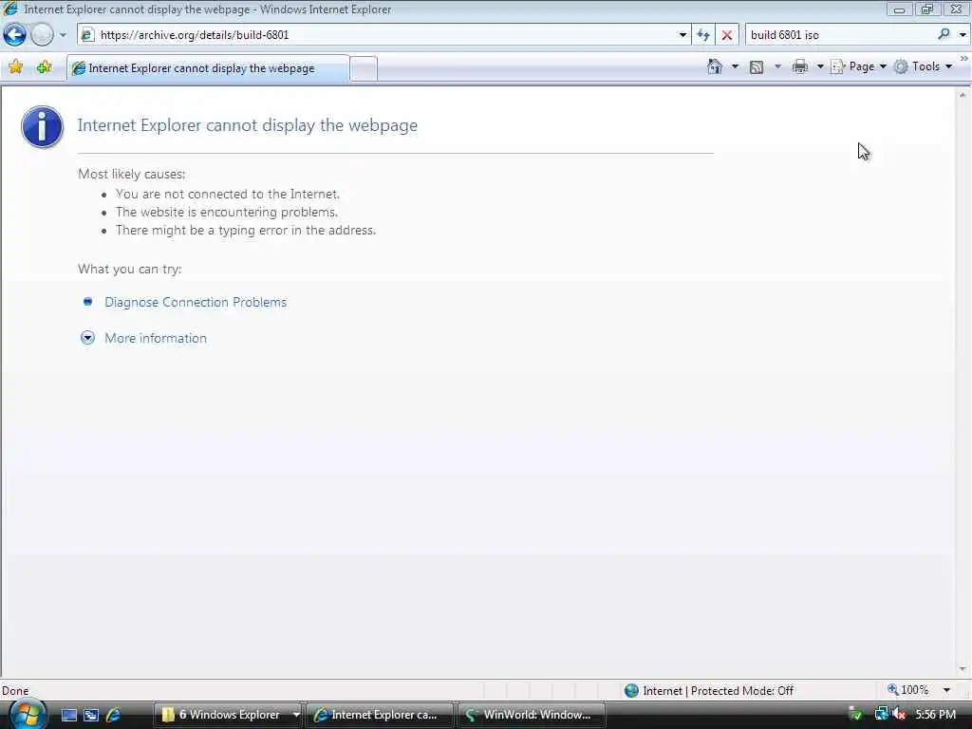Show more toolbar items via chevron
The image size is (972, 729).
click(964, 59)
